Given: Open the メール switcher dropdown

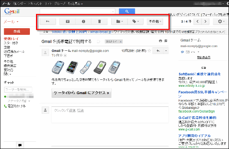Looking at the screenshot, I should click(11, 22).
